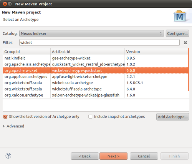Image resolution: width=192 pixels, height=164 pixels.
Task: Sort the list by the Artifact Id column header
Action: 88,52
